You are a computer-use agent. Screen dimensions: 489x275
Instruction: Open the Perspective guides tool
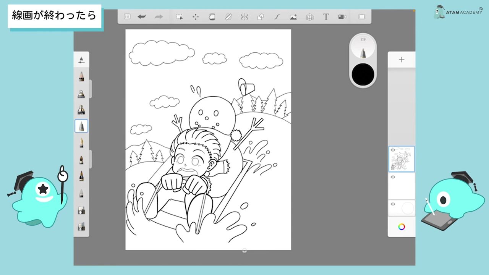[309, 17]
